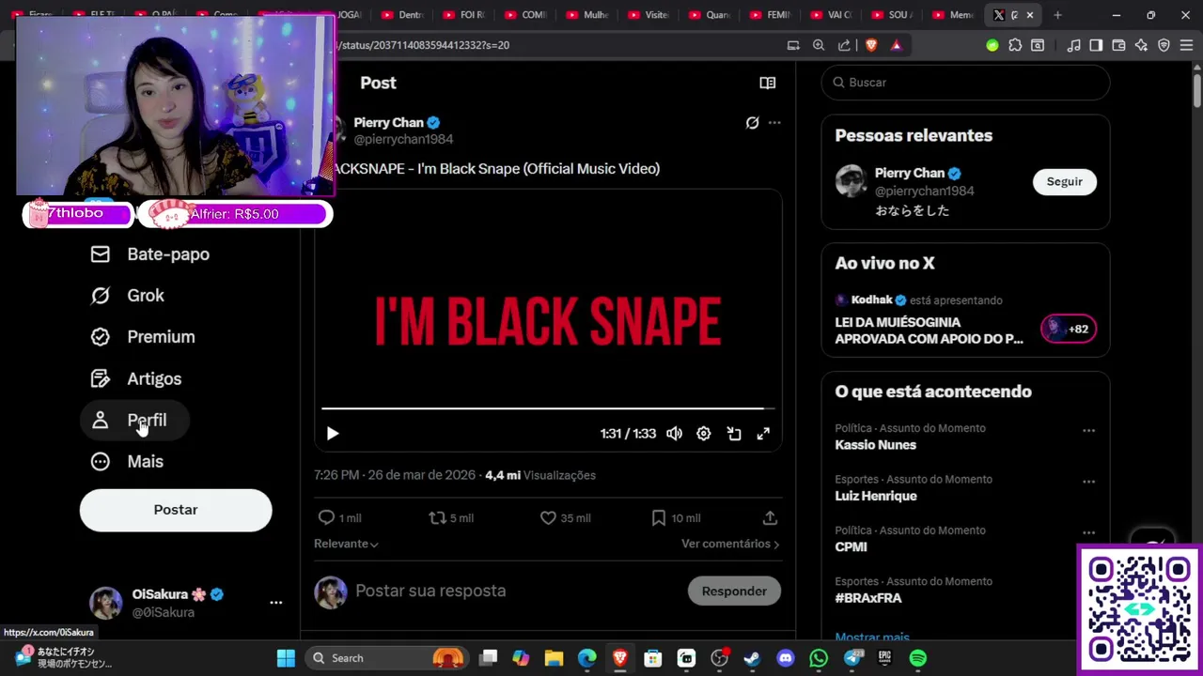Open Spotify from the taskbar

tap(918, 658)
